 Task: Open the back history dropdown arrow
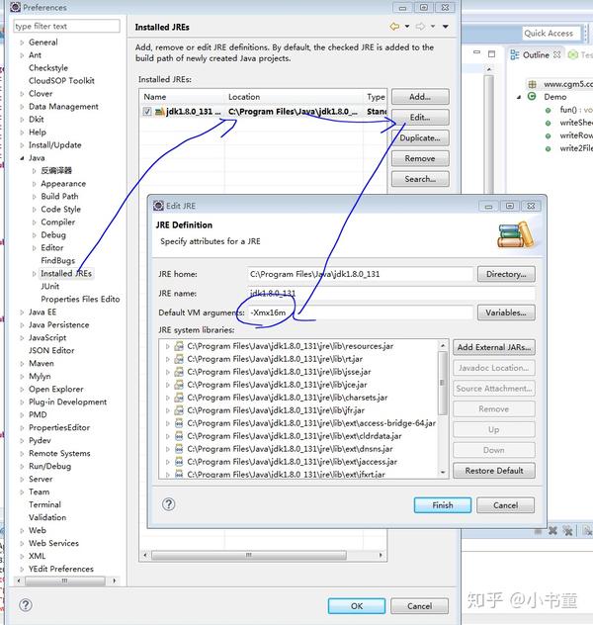407,27
